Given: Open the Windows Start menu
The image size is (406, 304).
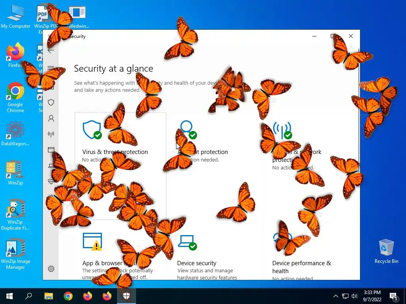Looking at the screenshot, I should [10, 296].
